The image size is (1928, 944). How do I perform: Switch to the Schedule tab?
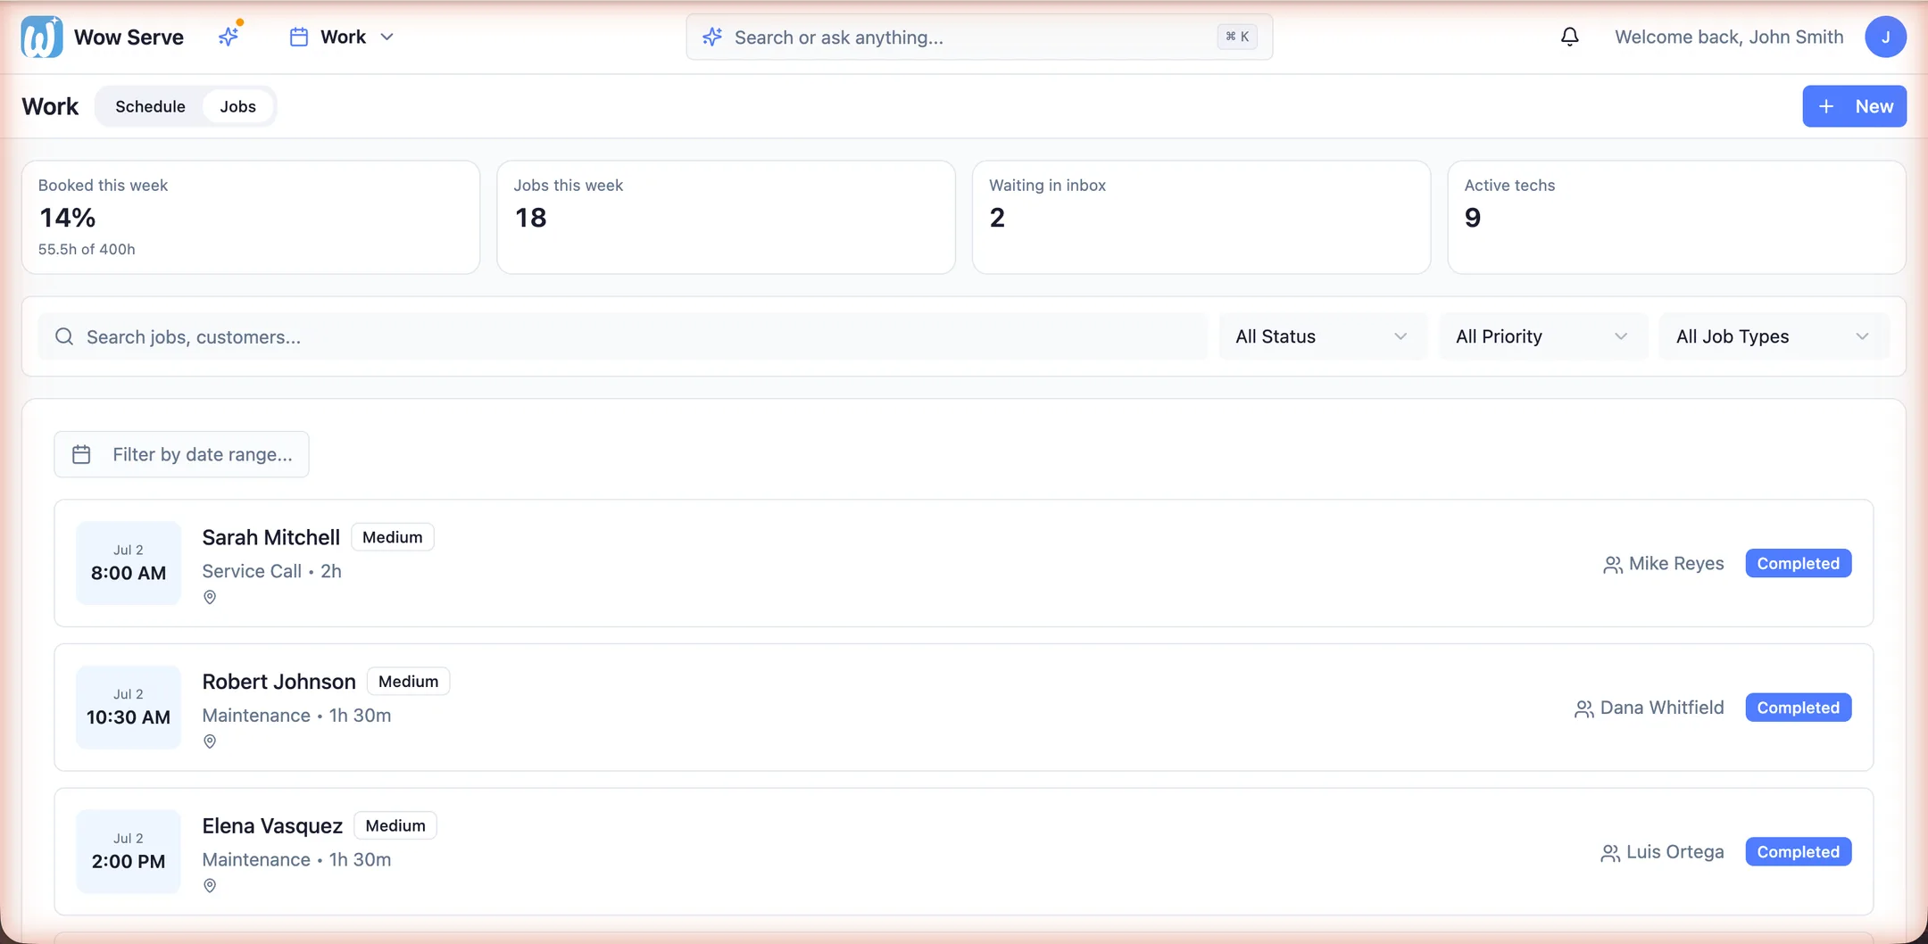[x=150, y=106]
